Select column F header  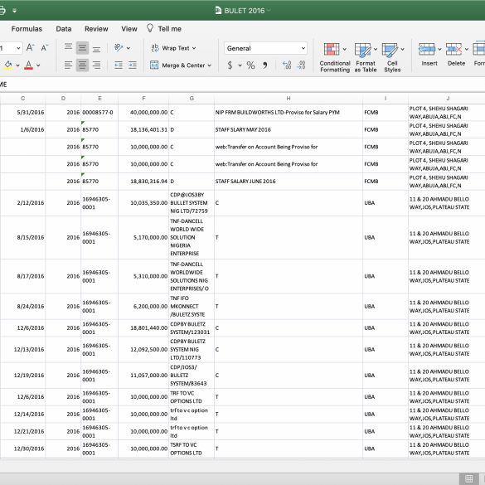coord(143,99)
